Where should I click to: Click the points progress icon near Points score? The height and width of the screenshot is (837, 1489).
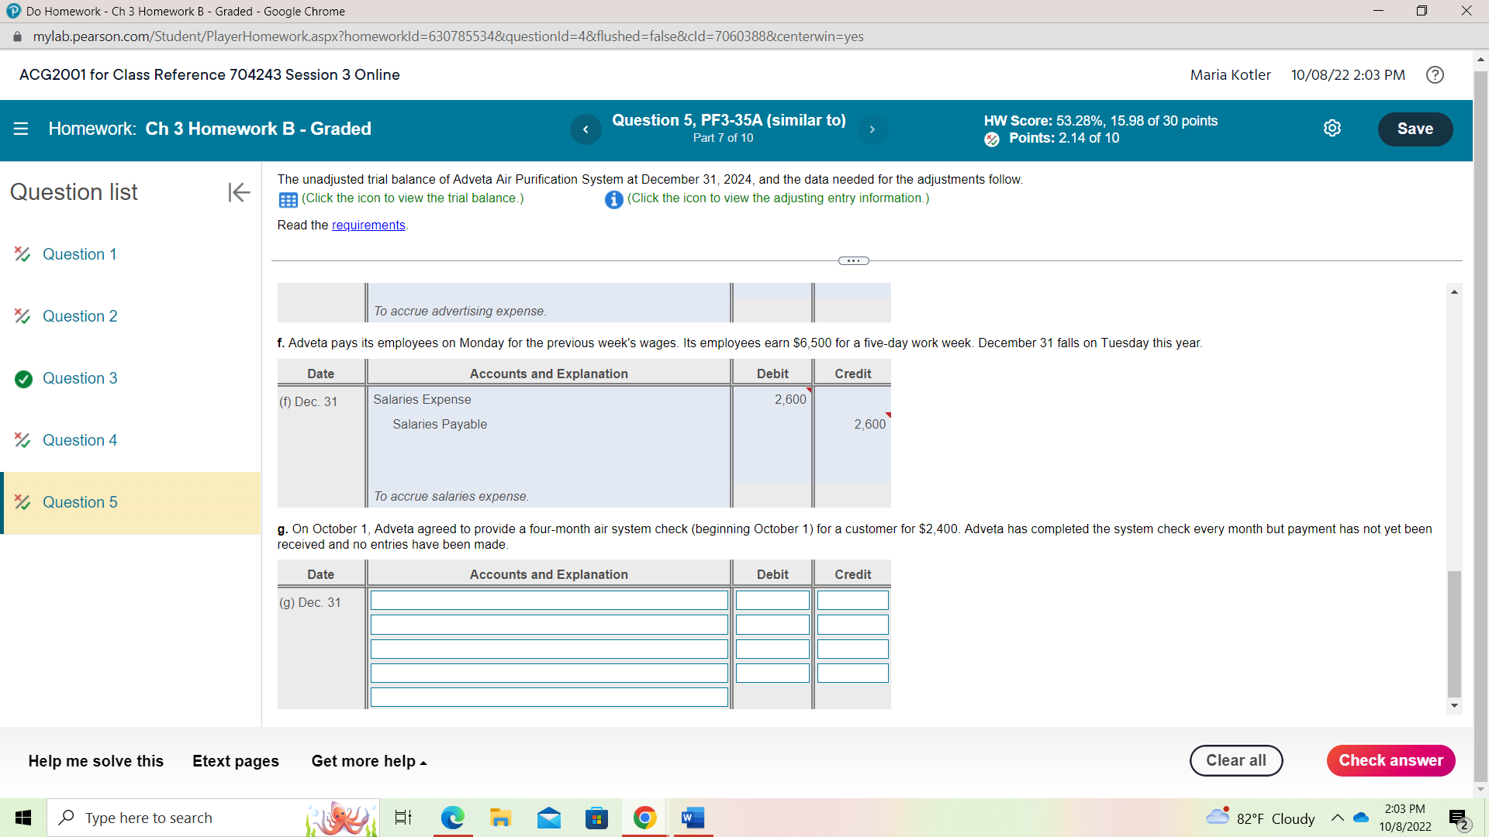coord(993,139)
